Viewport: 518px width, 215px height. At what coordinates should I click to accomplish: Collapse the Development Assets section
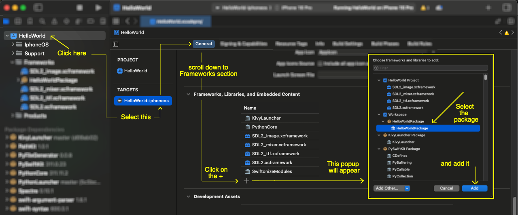point(188,196)
